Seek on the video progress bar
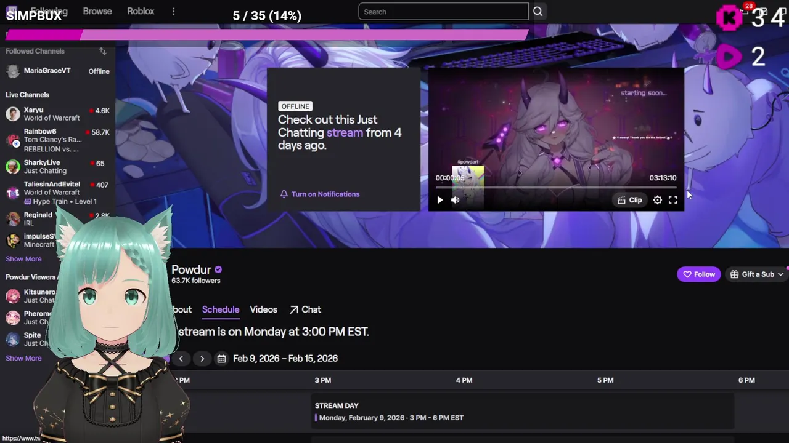Image resolution: width=789 pixels, height=443 pixels. pos(556,187)
